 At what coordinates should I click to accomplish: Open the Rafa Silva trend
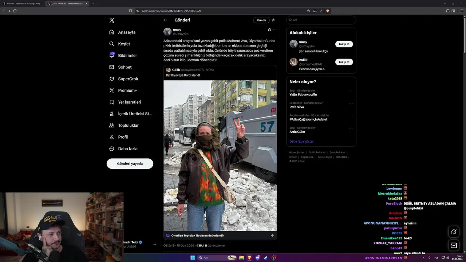click(x=297, y=107)
